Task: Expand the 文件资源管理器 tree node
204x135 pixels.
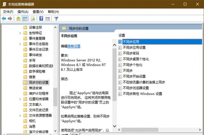Action: tap(20, 116)
